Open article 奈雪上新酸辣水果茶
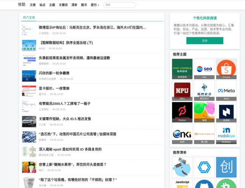The image size is (245, 188). pyautogui.click(x=73, y=165)
